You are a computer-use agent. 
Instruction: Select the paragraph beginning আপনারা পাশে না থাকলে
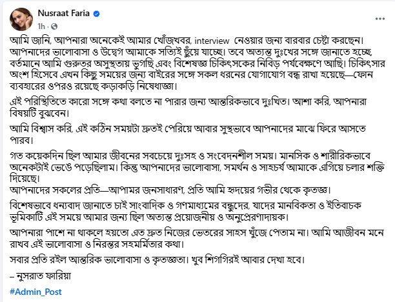tap(197, 239)
